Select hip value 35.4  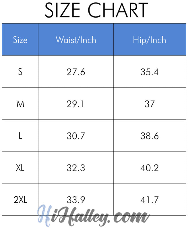(x=150, y=72)
